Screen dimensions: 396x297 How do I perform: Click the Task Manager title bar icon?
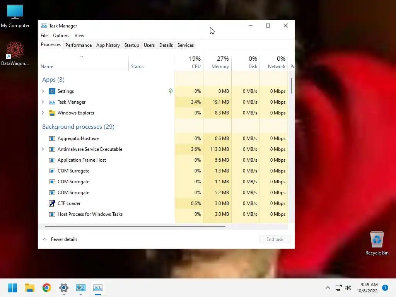click(44, 26)
